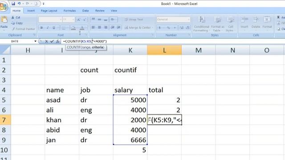Click Format Painter
This screenshot has height=160, width=285.
(x=24, y=29)
